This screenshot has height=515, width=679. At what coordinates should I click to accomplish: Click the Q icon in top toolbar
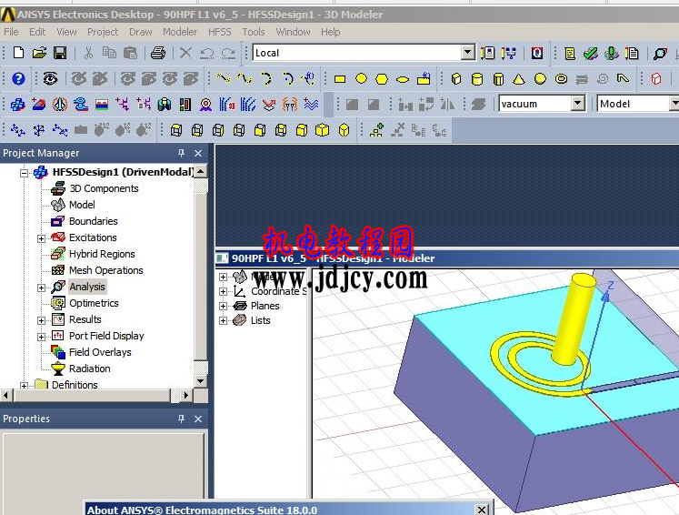pyautogui.click(x=537, y=53)
